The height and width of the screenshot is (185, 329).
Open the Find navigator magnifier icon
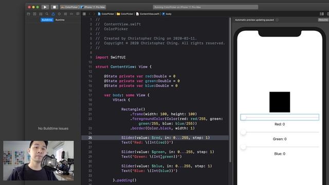tap(47, 14)
